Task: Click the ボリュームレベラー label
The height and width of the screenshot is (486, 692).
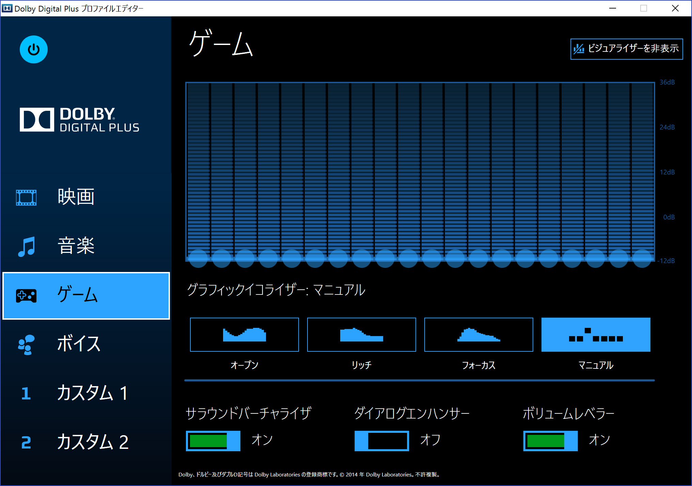Action: [x=568, y=413]
